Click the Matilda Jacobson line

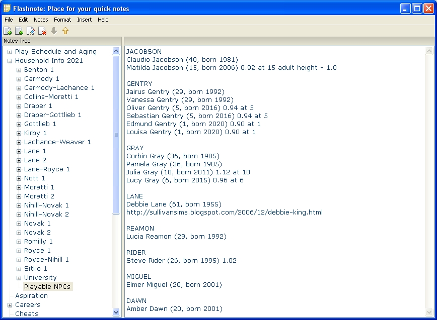point(231,68)
